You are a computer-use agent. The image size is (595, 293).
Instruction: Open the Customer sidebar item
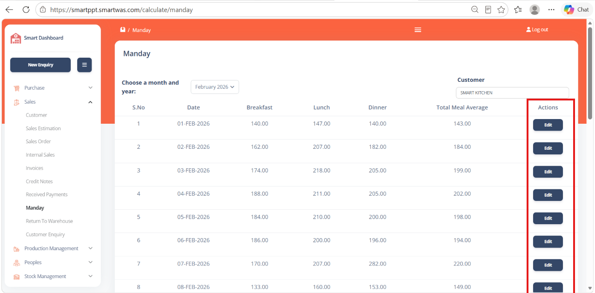pyautogui.click(x=36, y=115)
